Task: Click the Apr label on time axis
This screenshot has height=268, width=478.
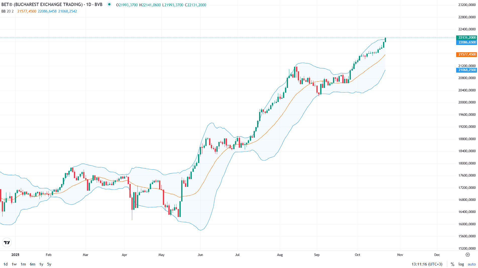Action: tap(124, 255)
